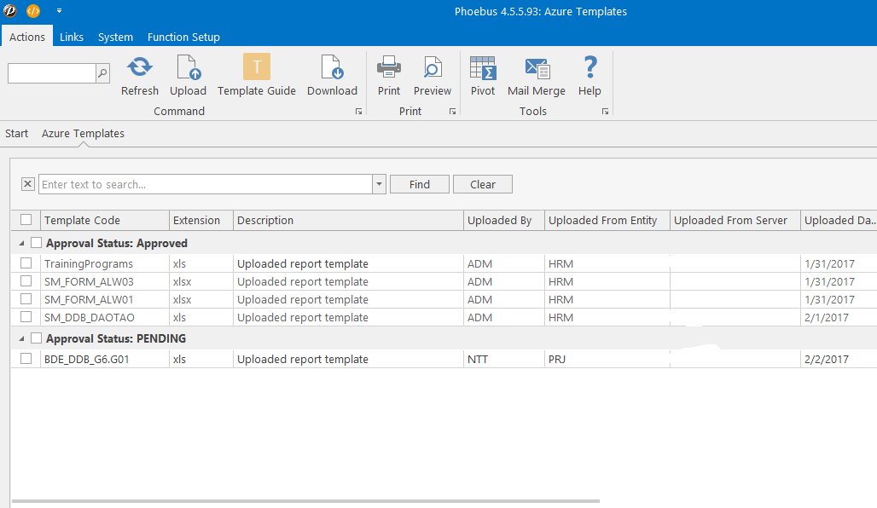This screenshot has height=508, width=877.
Task: Open Print group dialog launcher
Action: click(452, 111)
